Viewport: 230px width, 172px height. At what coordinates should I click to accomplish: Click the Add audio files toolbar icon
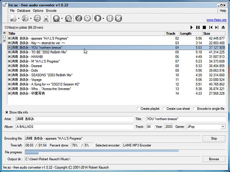pos(13,18)
